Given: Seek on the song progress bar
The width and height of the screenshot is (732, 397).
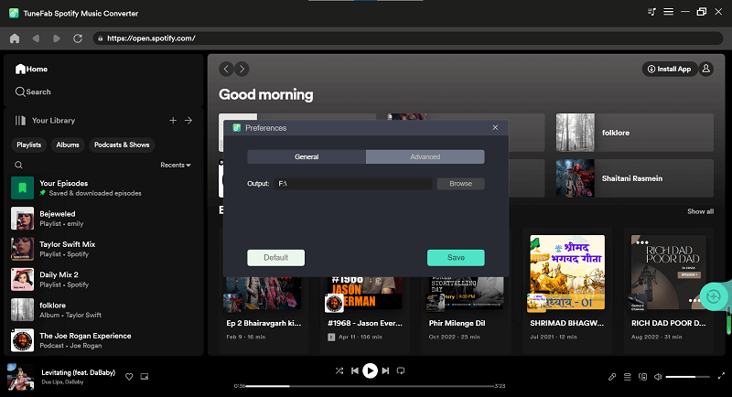Looking at the screenshot, I should pyautogui.click(x=371, y=386).
